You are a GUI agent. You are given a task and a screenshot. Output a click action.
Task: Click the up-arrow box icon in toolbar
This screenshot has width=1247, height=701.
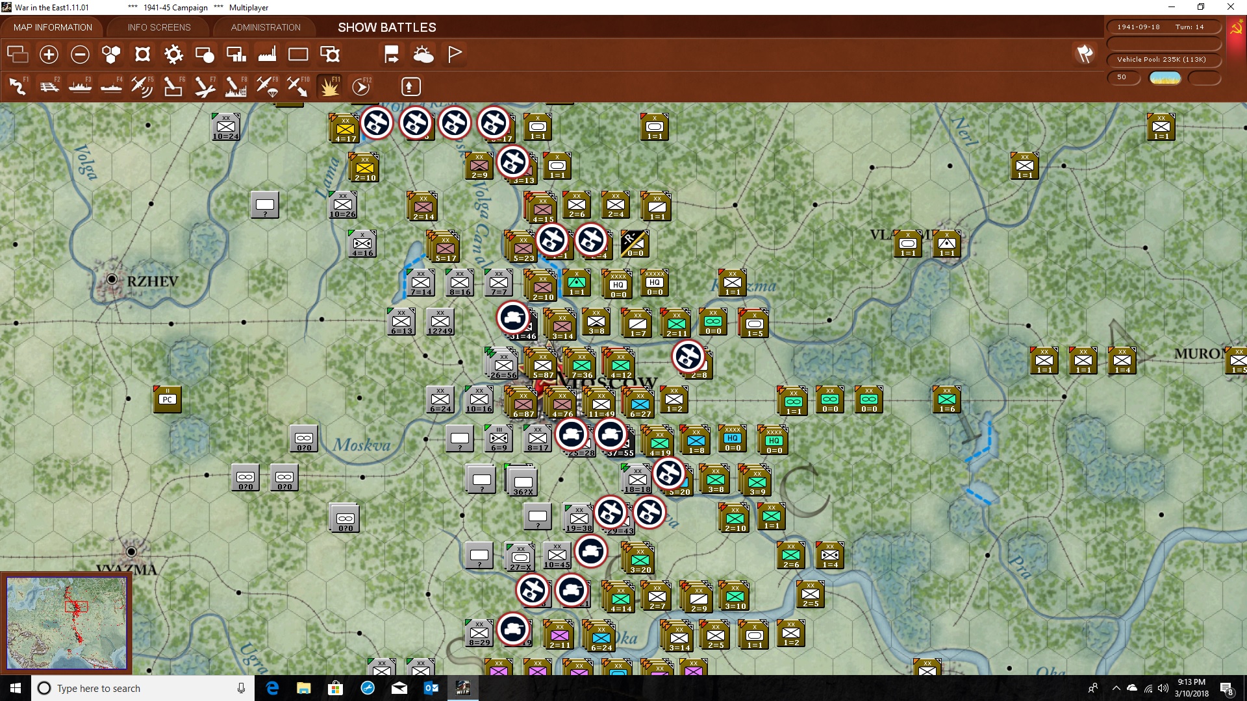[411, 86]
